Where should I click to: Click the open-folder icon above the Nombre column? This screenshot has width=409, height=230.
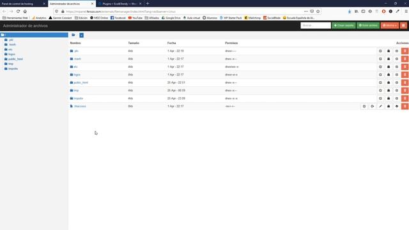73,35
